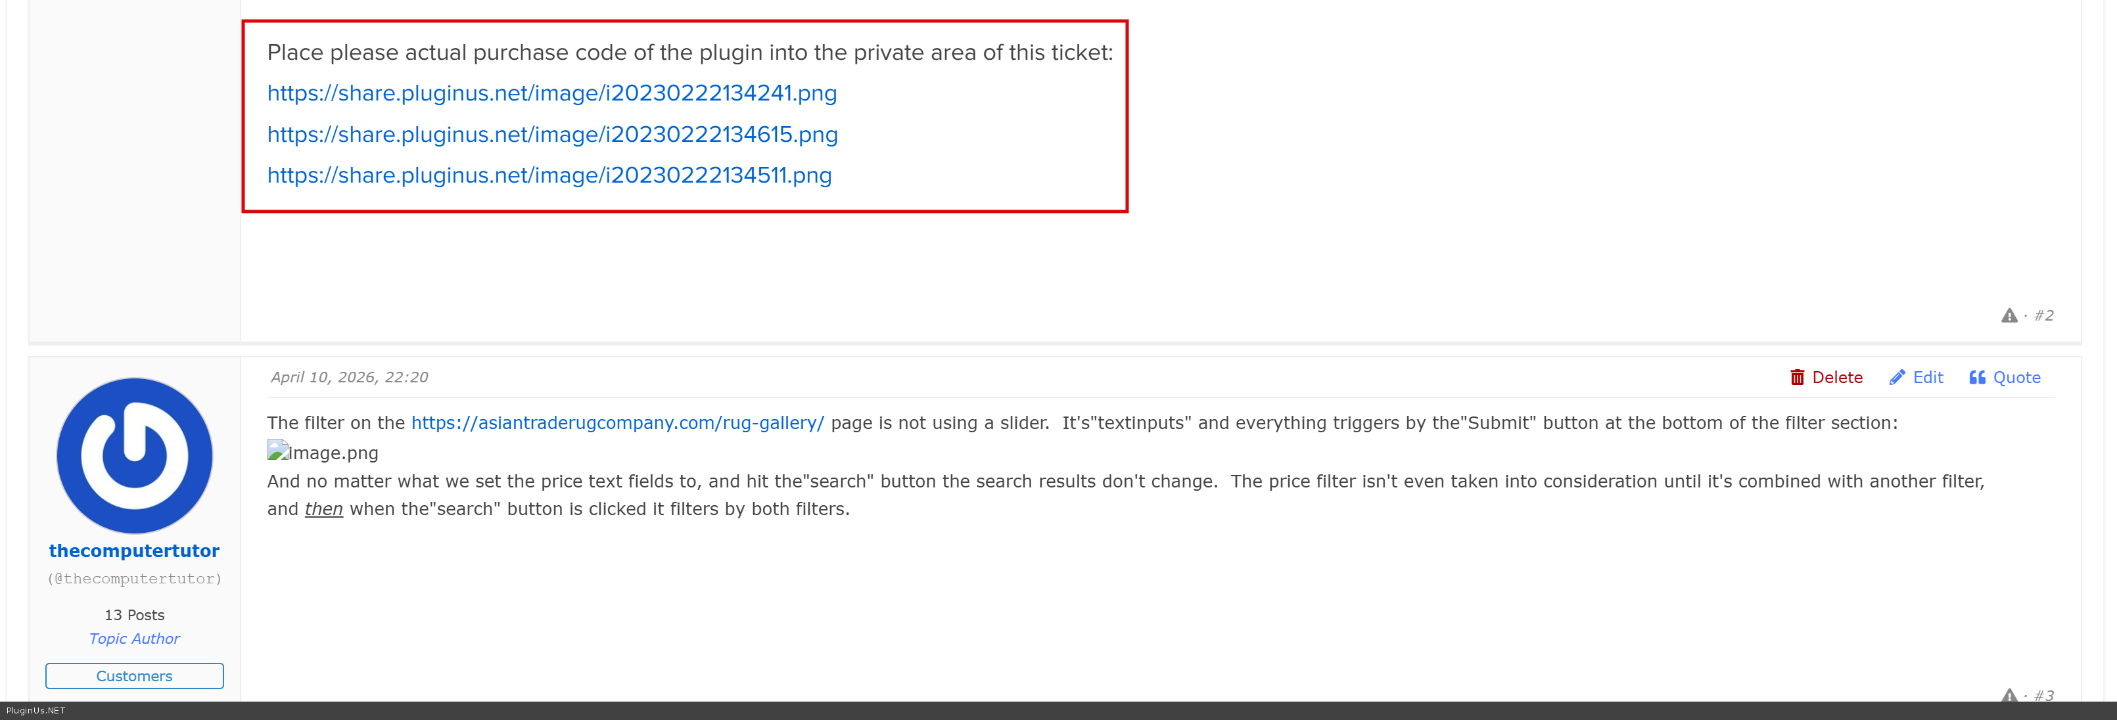The image size is (2117, 720).
Task: Open thecomputertutor's round blue avatar
Action: coord(135,456)
